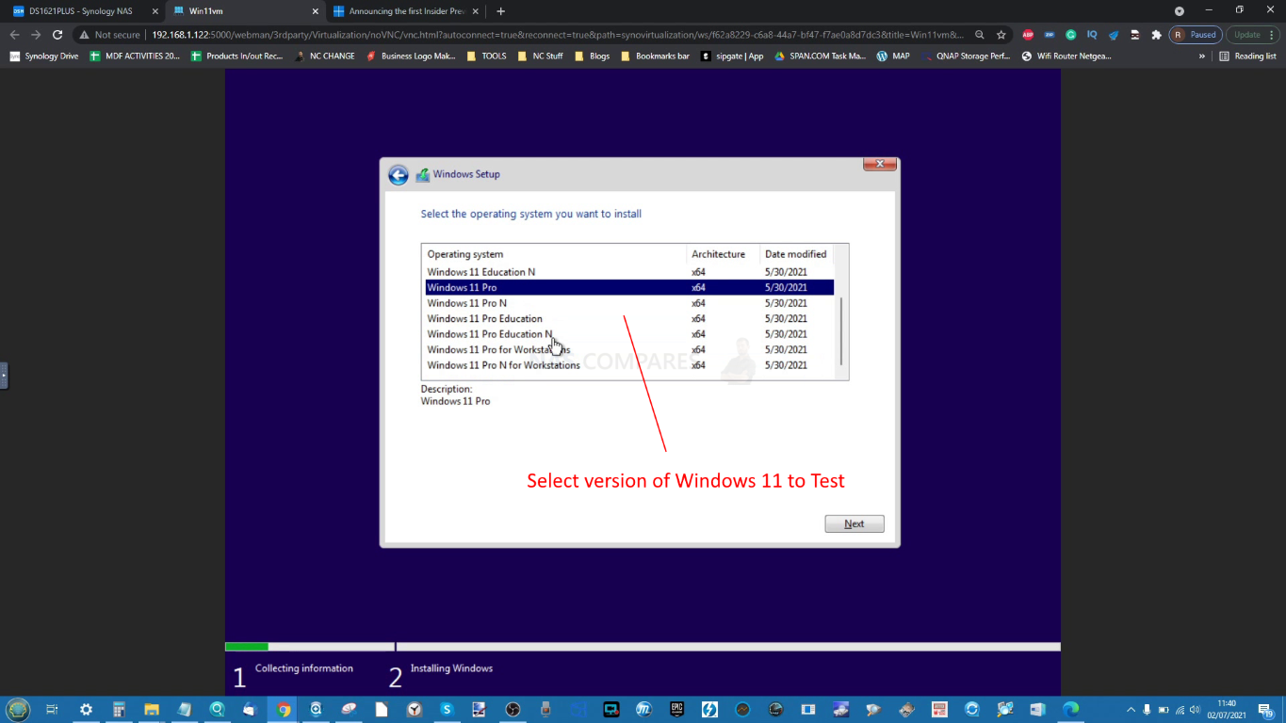Viewport: 1286px width, 723px height.
Task: Show more bookmarks with the chevron
Action: pos(1202,56)
